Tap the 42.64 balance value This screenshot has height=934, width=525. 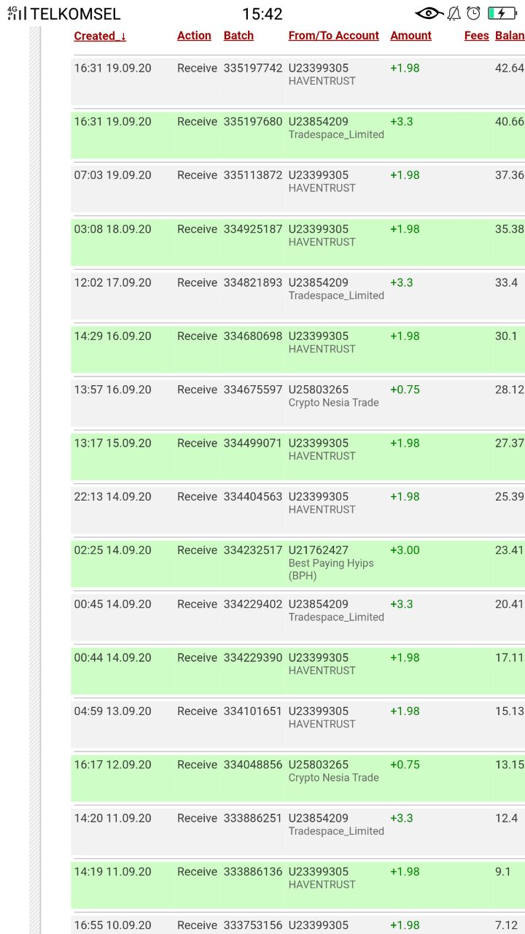[x=509, y=68]
